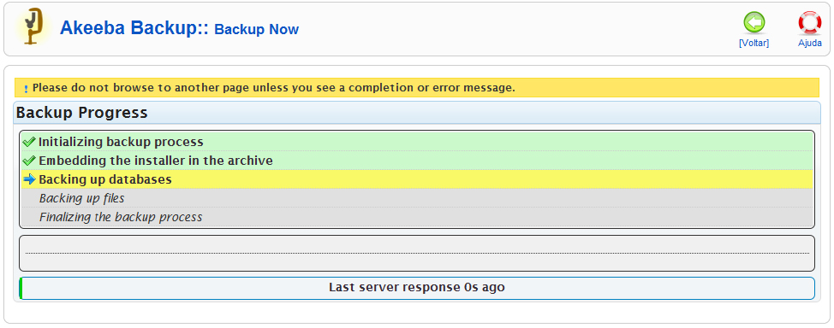Screen dimensions: 834x328
Task: Click the green checkmark beside Initializing backup process
Action: [29, 143]
